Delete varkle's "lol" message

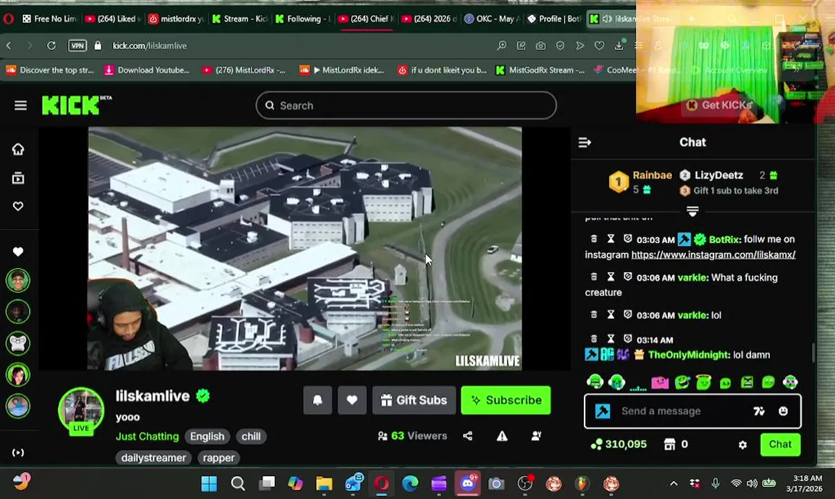click(x=594, y=314)
